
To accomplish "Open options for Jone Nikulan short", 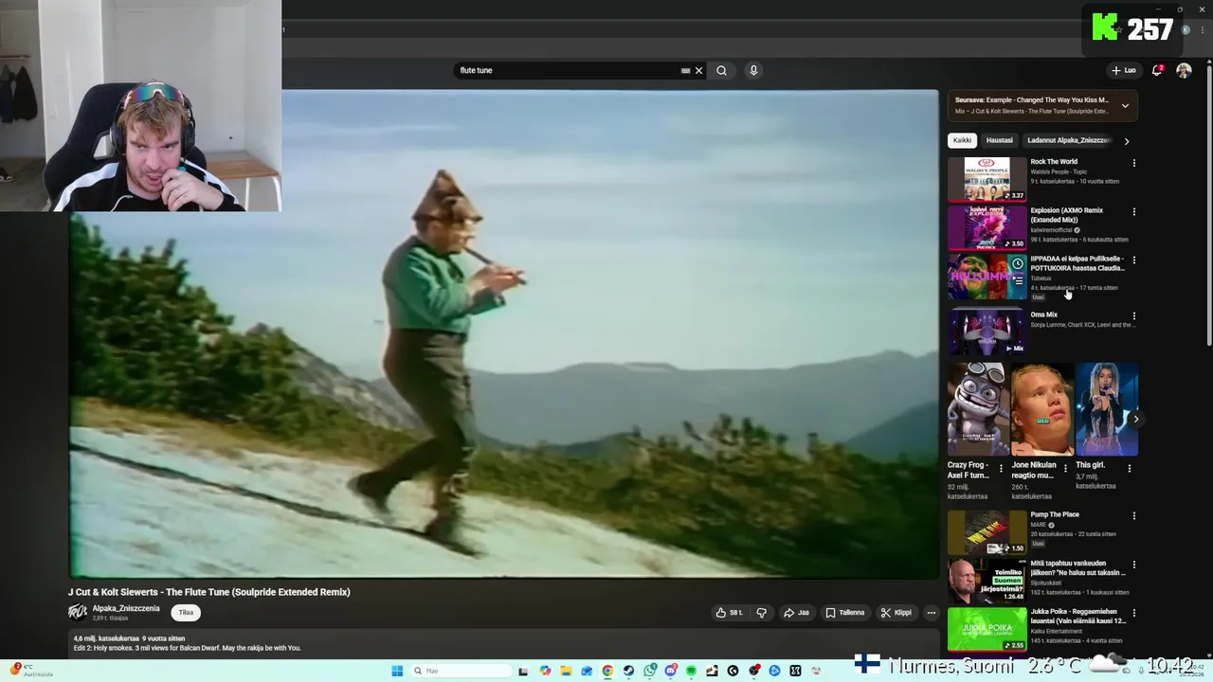I will (x=1064, y=468).
